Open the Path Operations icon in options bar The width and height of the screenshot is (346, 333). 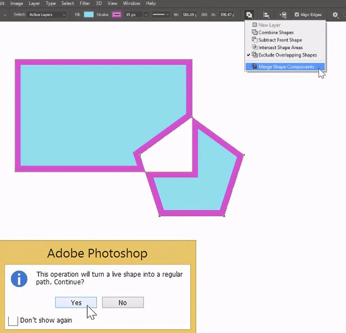(249, 15)
